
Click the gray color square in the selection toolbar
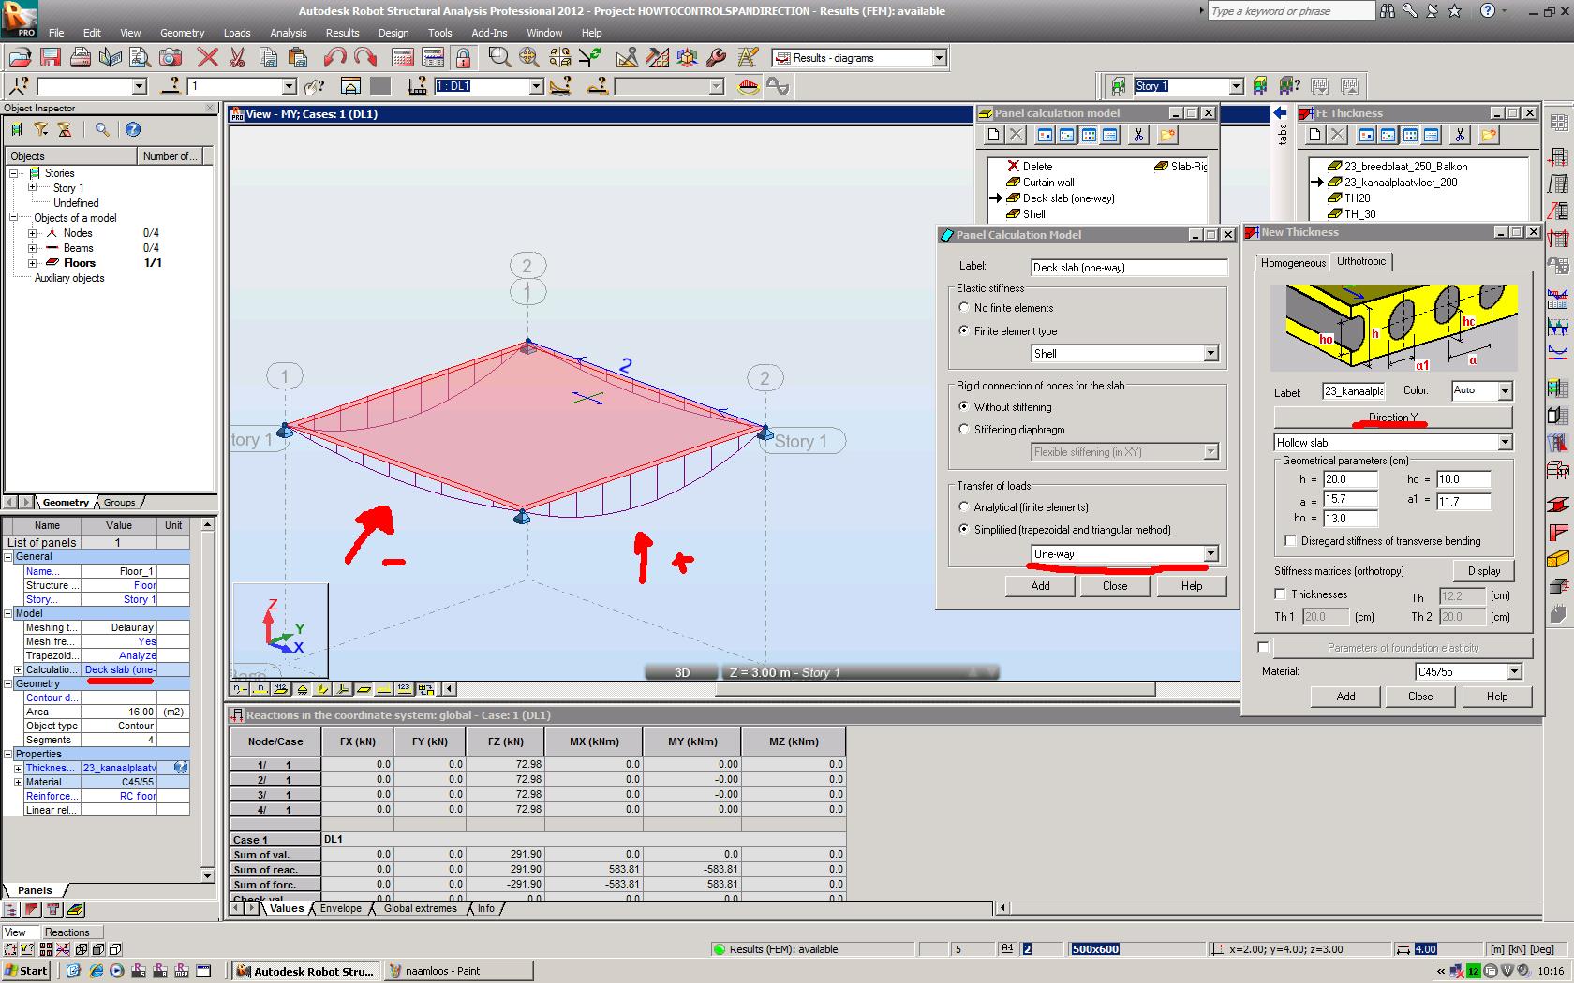coord(379,86)
